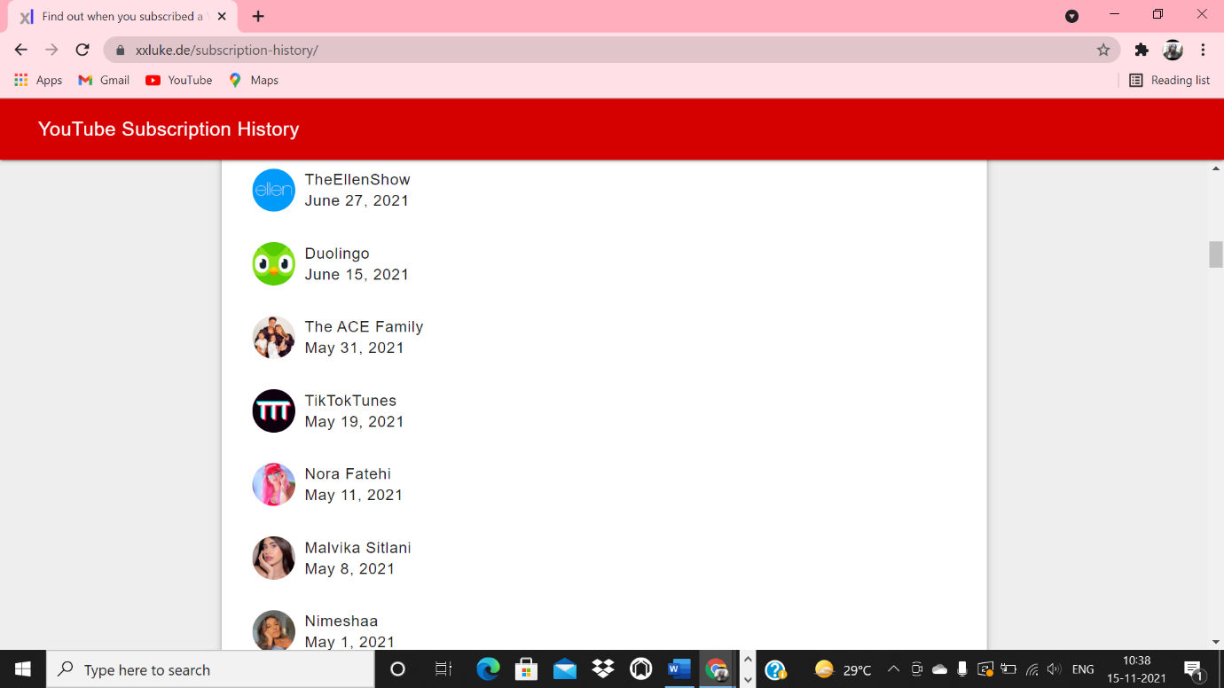Open the Get Help taskbar icon
Screen dimensions: 1224x688
(x=776, y=669)
